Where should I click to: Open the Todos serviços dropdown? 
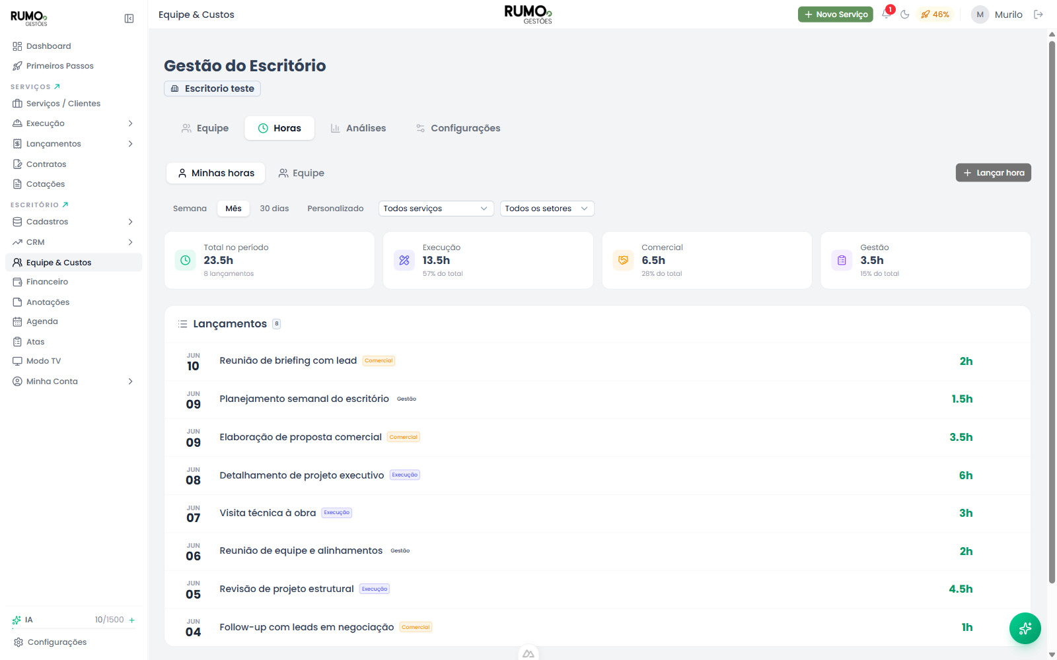click(x=436, y=209)
